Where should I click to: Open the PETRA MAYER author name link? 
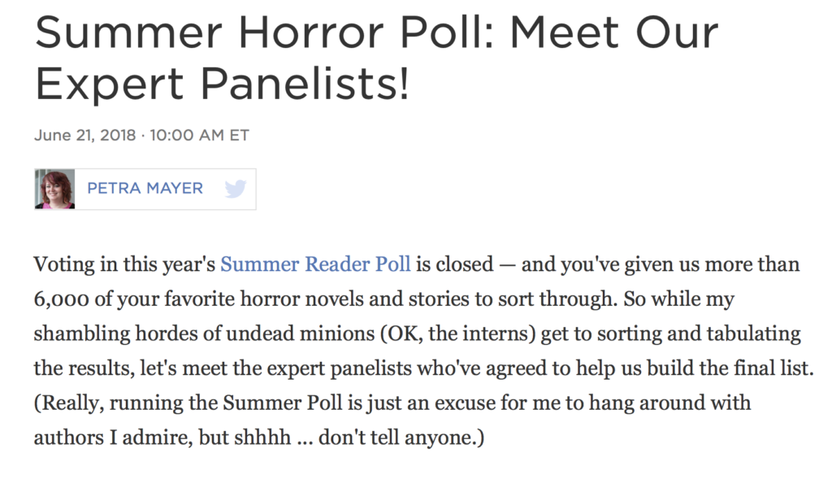pos(145,189)
